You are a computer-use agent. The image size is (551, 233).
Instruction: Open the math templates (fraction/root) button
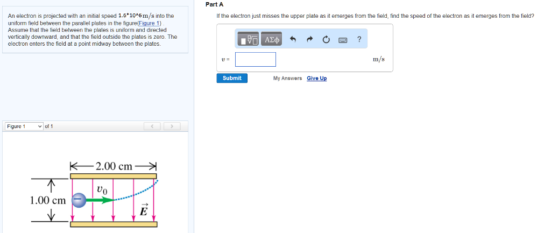[249, 40]
